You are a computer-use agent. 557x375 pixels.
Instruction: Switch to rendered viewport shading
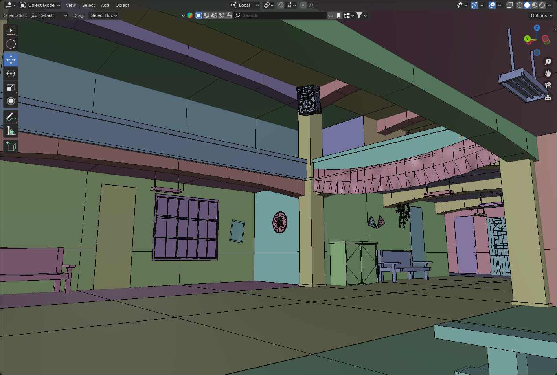coord(542,5)
